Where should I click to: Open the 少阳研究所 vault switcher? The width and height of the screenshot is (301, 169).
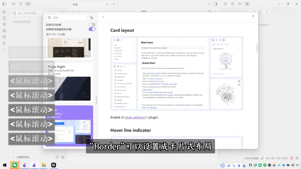[21, 157]
